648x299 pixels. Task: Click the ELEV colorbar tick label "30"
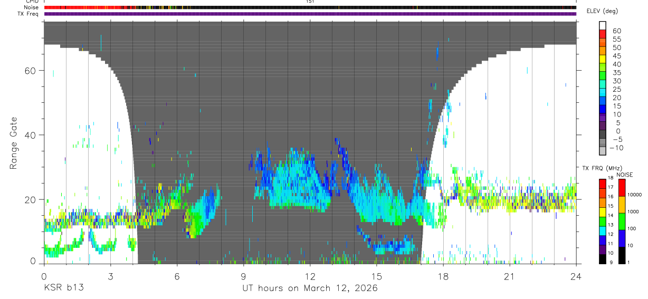[x=616, y=81]
